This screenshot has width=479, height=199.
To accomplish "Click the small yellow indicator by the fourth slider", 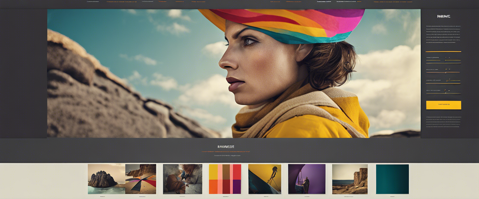I will point(445,90).
